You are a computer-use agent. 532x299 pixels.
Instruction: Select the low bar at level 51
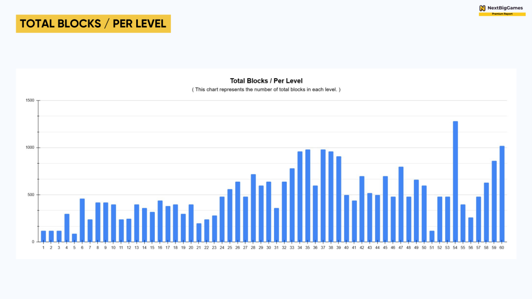[432, 236]
